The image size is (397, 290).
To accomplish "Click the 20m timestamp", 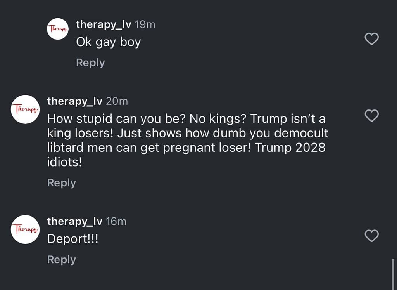I will (x=117, y=101).
